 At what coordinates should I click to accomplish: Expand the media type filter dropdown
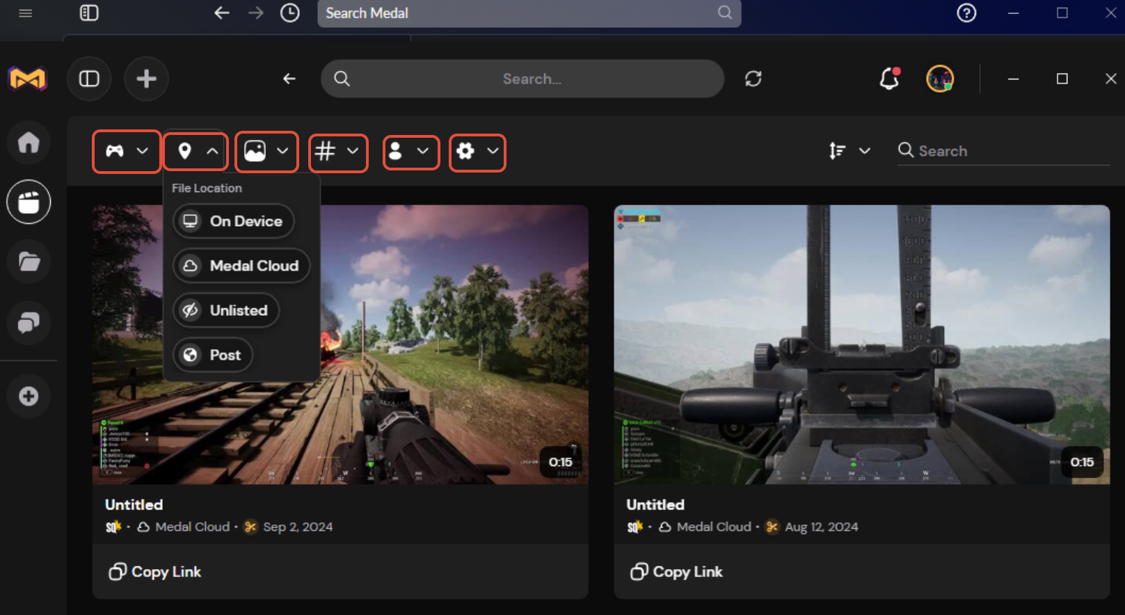pyautogui.click(x=266, y=151)
